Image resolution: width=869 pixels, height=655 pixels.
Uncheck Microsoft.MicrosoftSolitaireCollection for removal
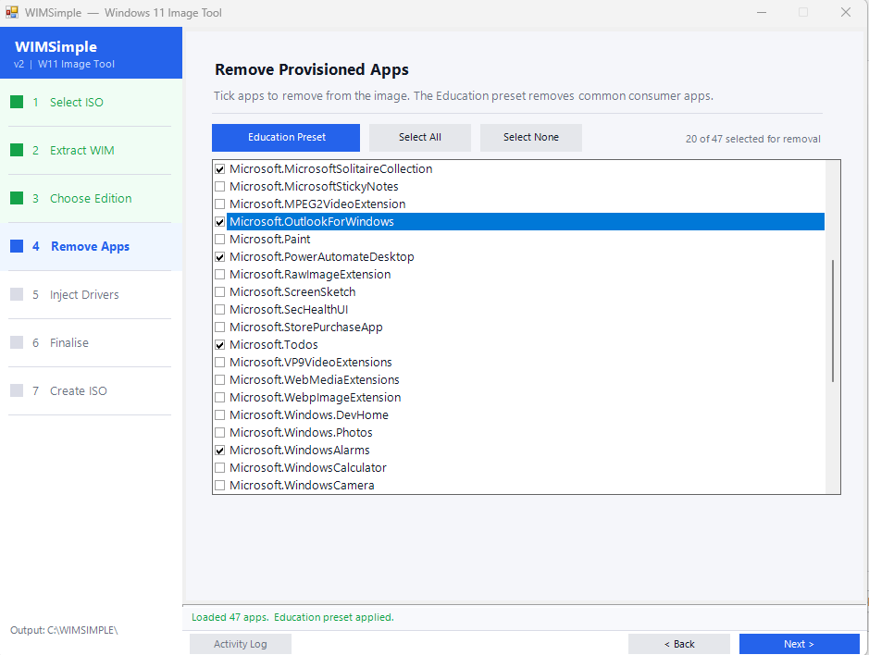[x=219, y=169]
